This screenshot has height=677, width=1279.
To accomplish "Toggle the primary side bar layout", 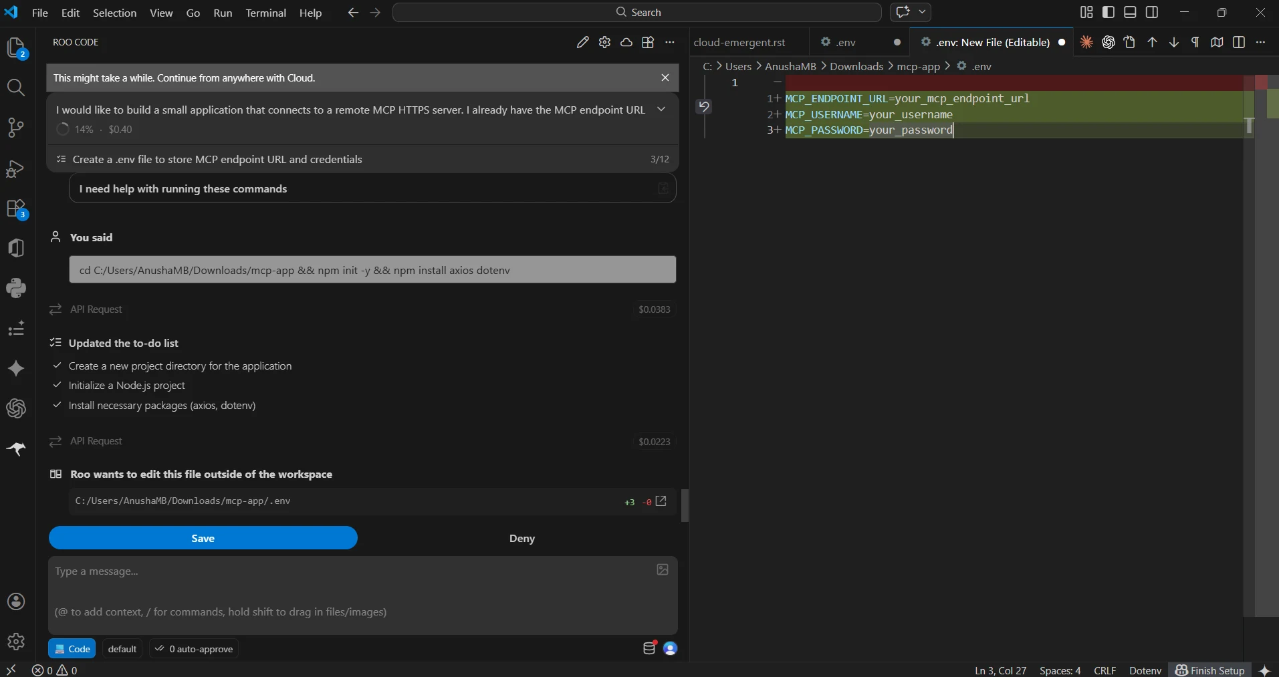I will [x=1109, y=12].
